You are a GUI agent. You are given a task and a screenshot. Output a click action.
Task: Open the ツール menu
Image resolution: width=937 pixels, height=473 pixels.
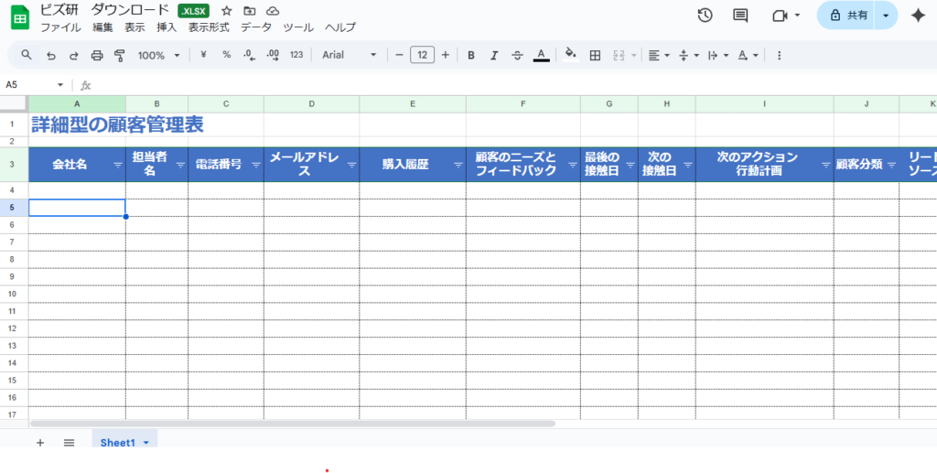298,27
